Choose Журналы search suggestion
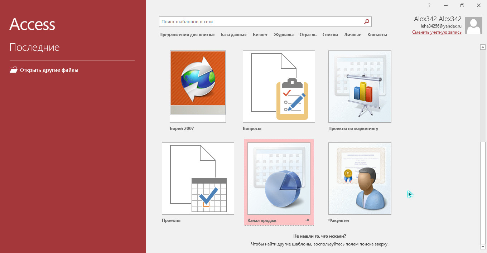This screenshot has width=487, height=253. pos(284,35)
